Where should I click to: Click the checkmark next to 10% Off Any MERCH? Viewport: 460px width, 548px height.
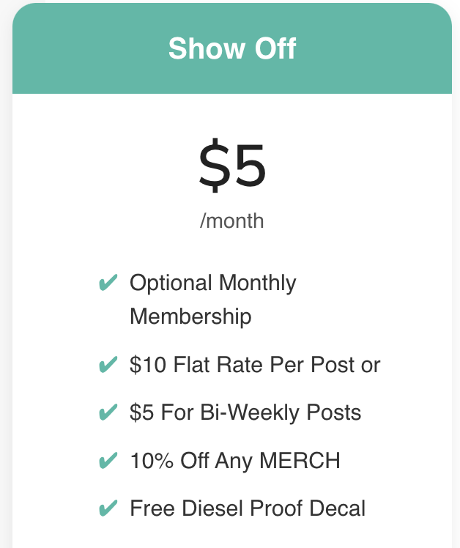(x=108, y=461)
